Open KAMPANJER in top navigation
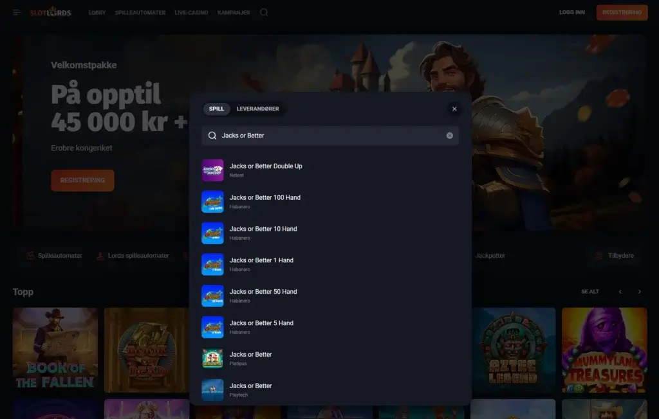 pos(234,13)
